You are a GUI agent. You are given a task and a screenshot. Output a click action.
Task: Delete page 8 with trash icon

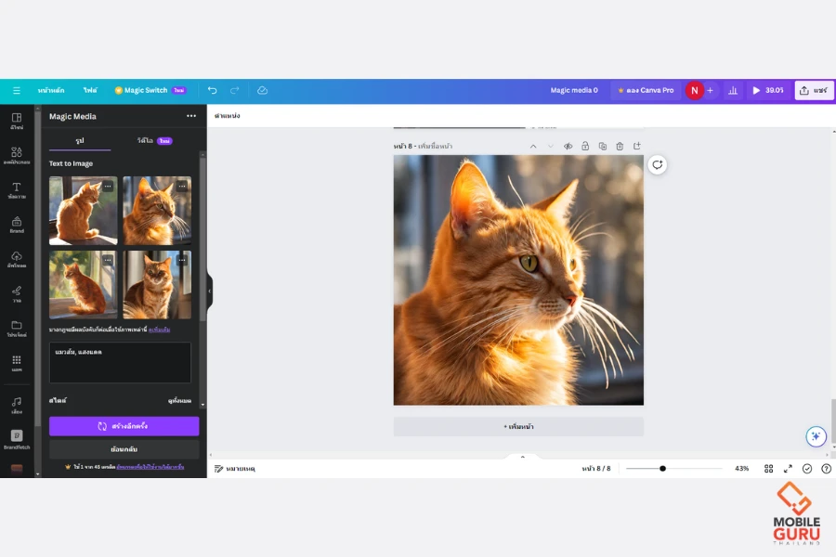(x=620, y=146)
